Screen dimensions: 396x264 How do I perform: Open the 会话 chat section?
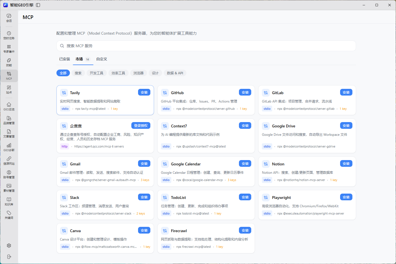point(9,18)
